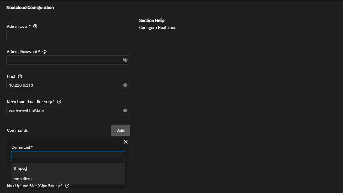Open Max Upload Size help tooltip

(x=67, y=186)
